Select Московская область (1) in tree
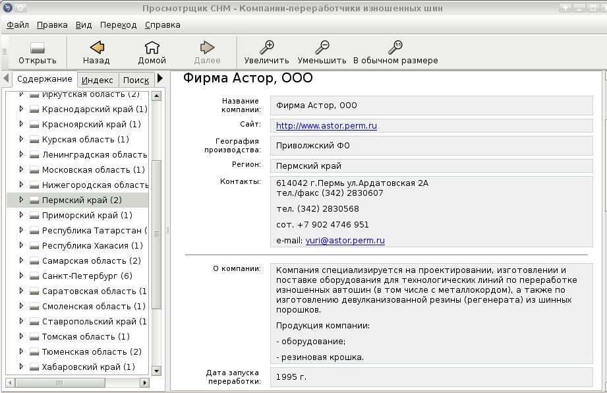Screen dimensions: 607x393 coord(94,170)
